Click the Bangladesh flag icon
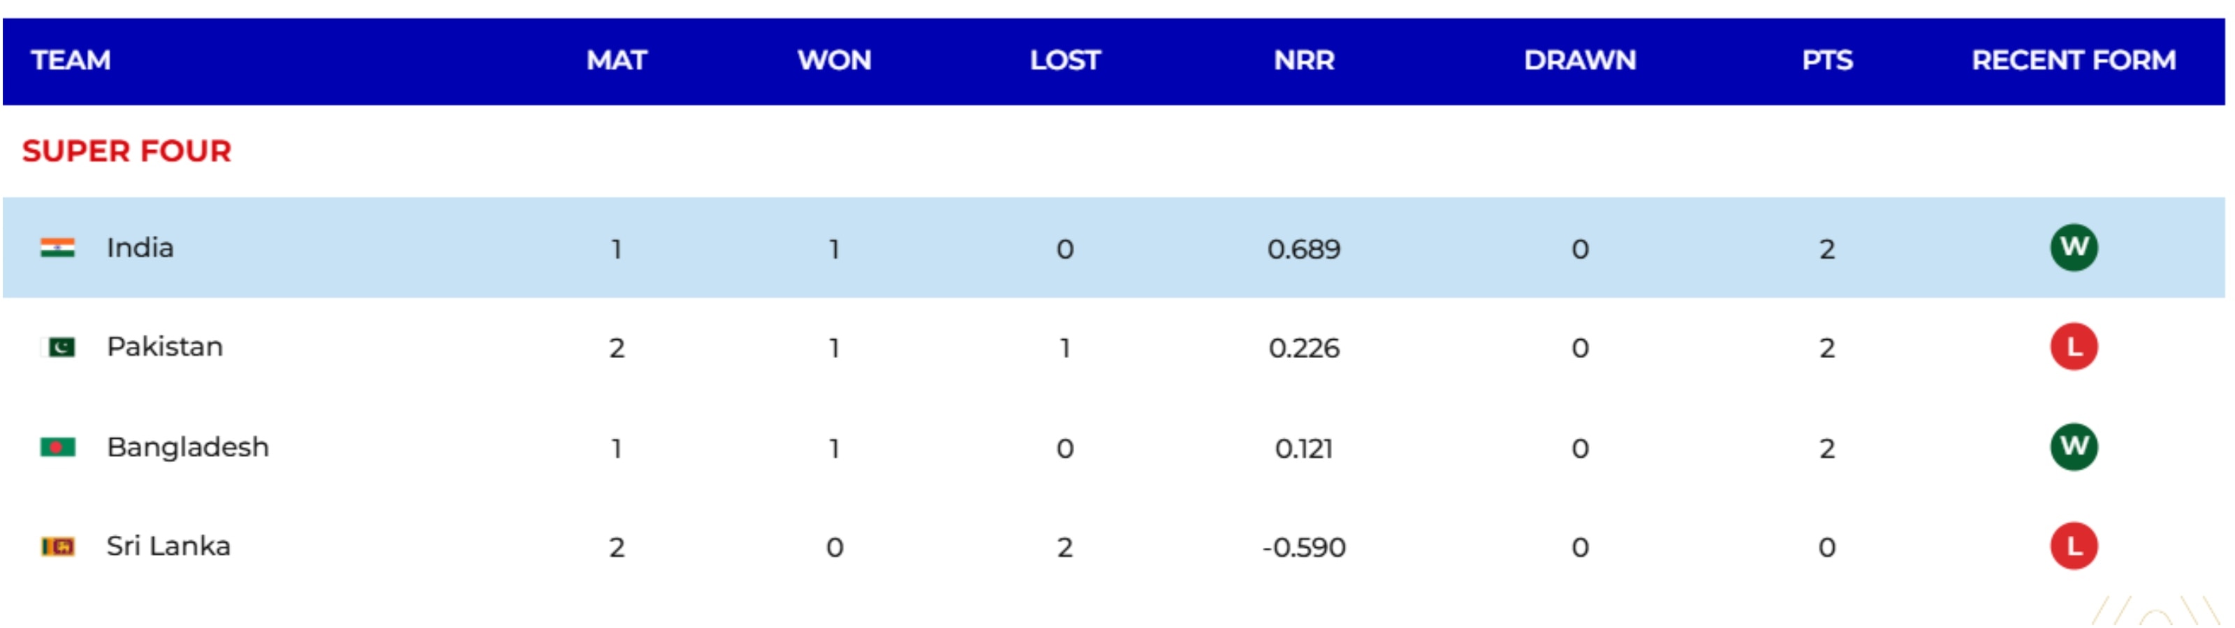The width and height of the screenshot is (2235, 628). pyautogui.click(x=57, y=447)
